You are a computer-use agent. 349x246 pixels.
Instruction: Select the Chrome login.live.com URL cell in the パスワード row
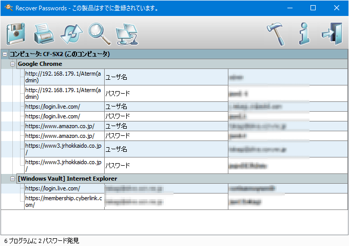coord(64,116)
